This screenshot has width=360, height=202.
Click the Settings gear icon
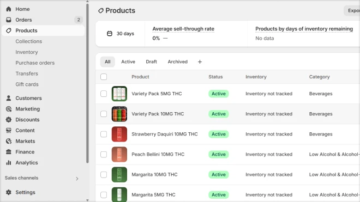point(9,192)
